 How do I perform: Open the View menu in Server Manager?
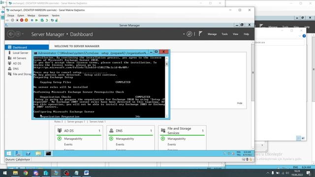coord(235,34)
